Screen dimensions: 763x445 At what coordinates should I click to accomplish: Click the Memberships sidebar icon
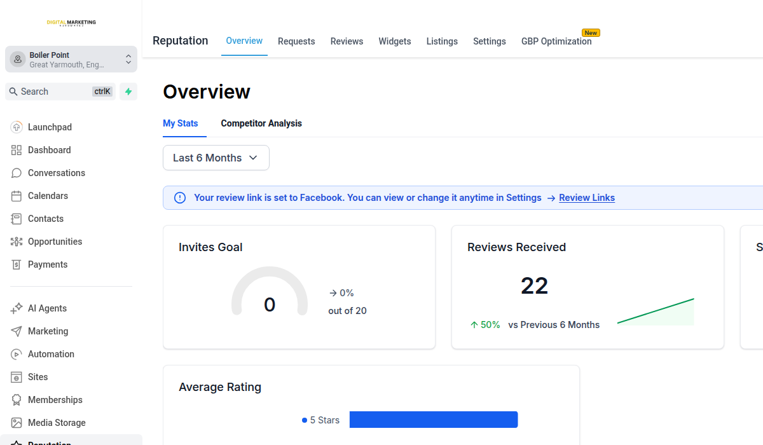tap(17, 399)
